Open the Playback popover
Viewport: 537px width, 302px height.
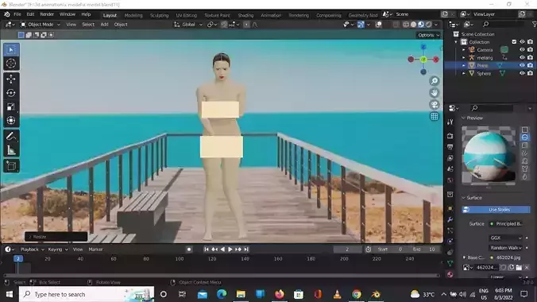point(33,250)
